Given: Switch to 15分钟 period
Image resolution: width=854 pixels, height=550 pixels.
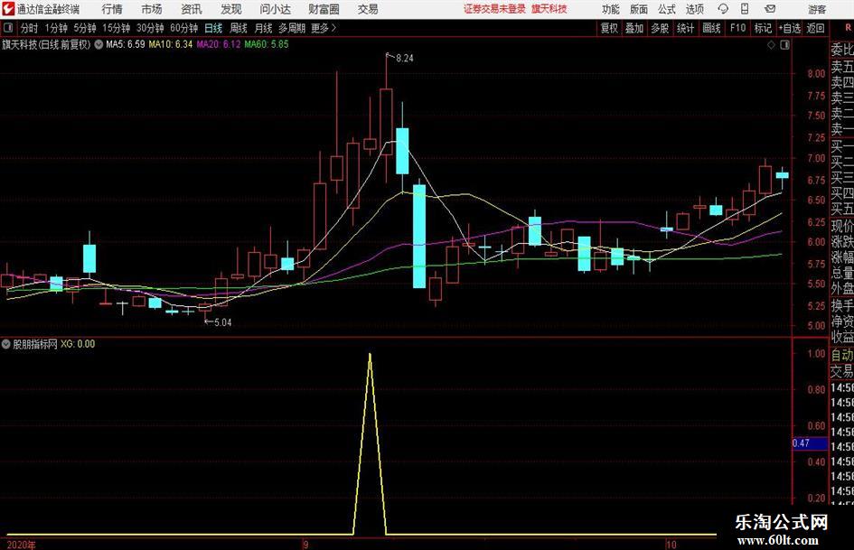Looking at the screenshot, I should point(117,28).
